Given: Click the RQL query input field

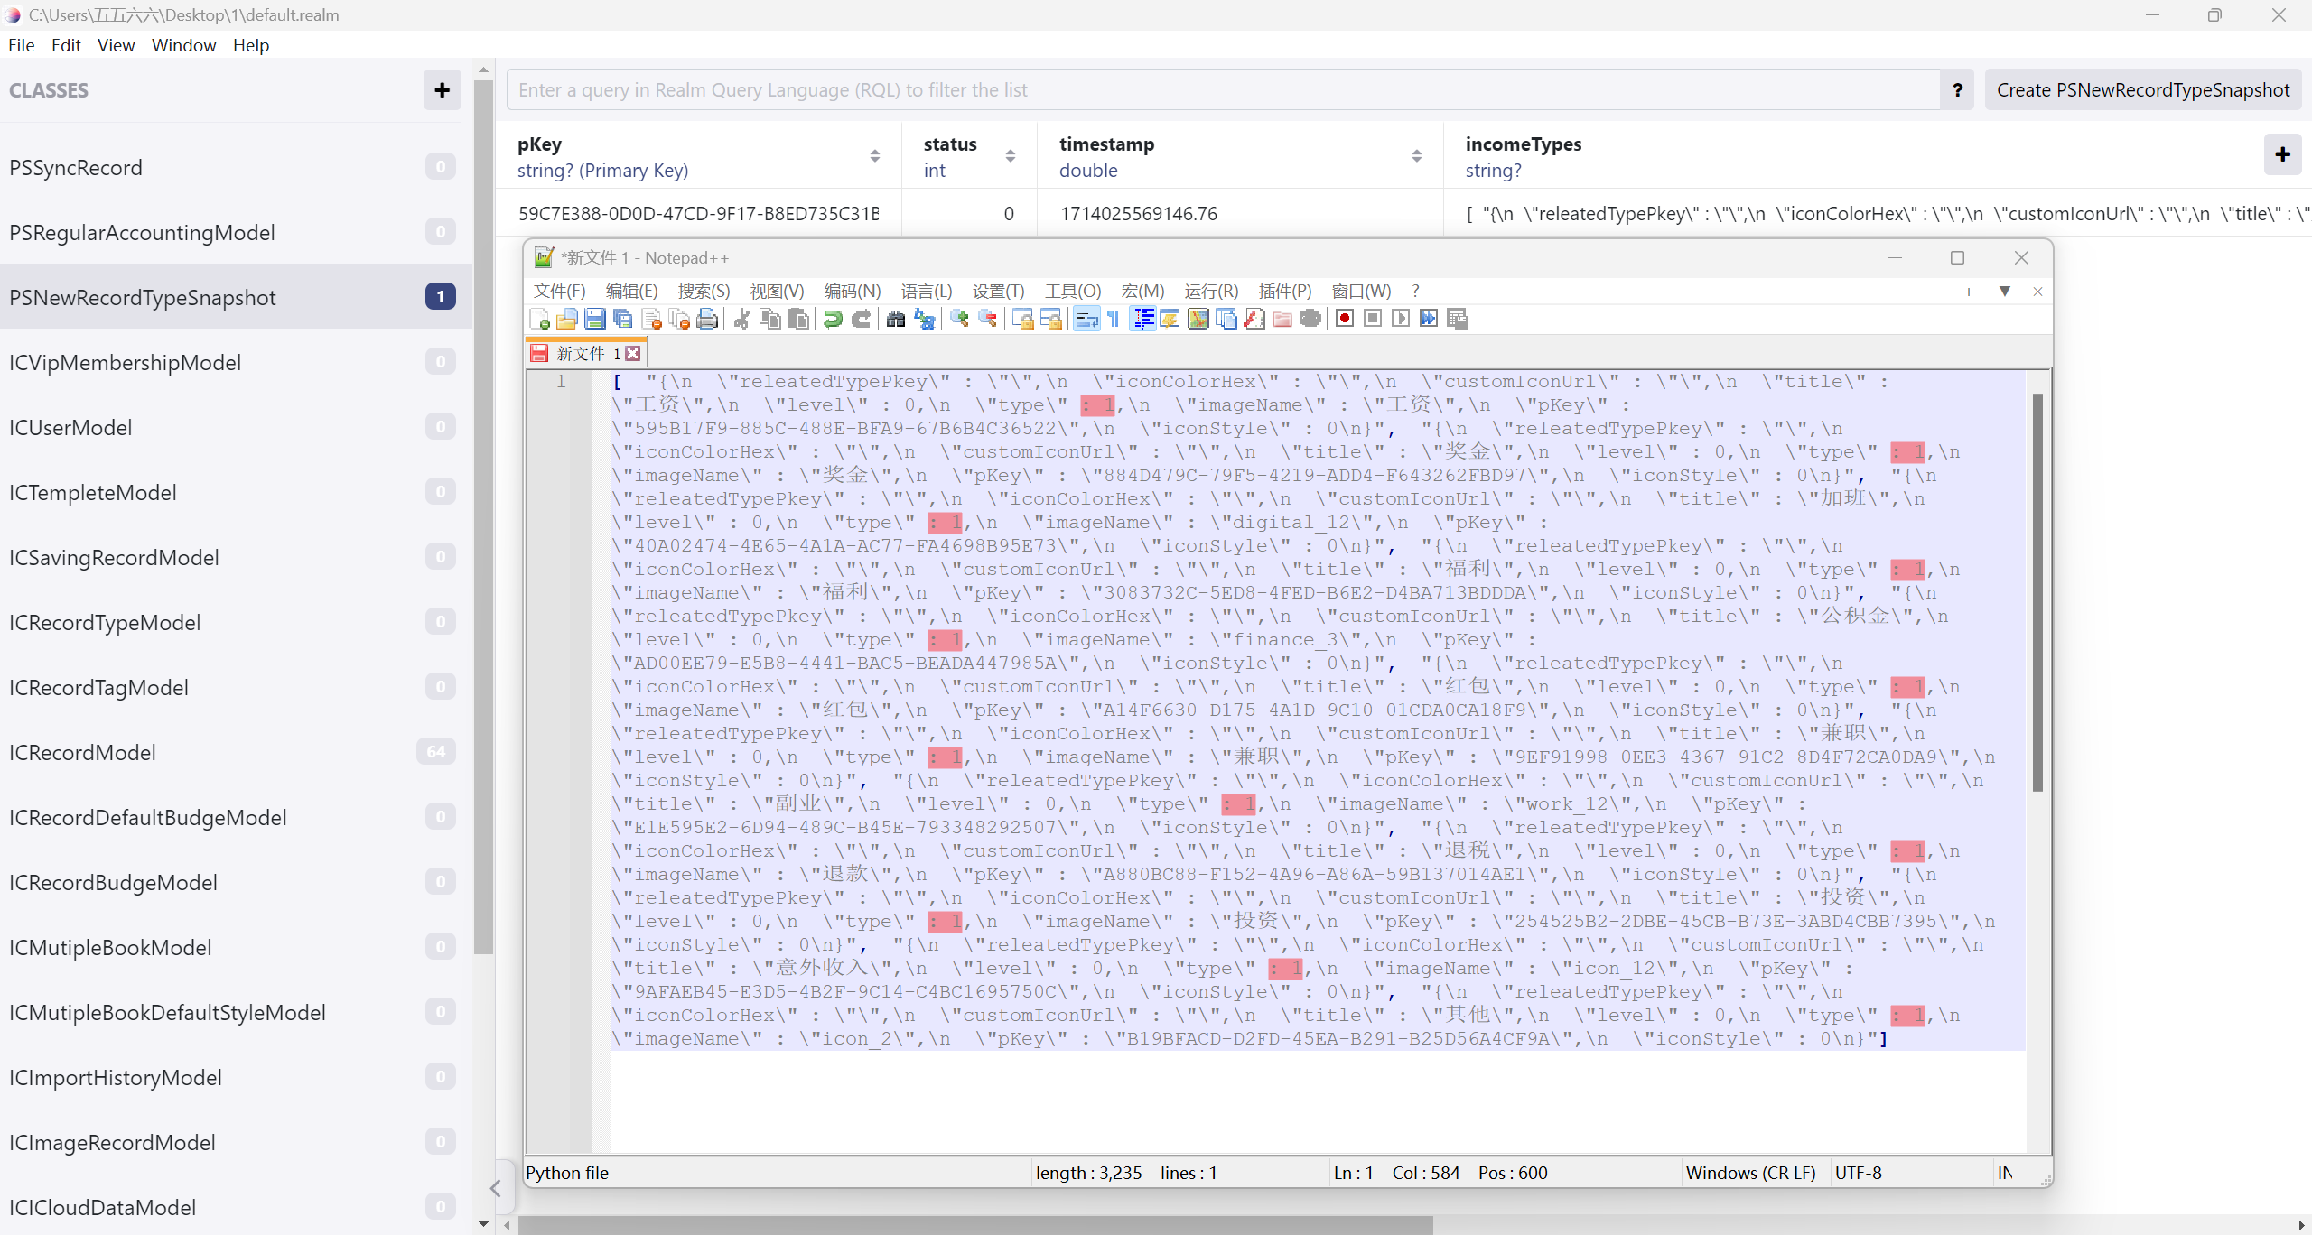Looking at the screenshot, I should (x=1223, y=90).
